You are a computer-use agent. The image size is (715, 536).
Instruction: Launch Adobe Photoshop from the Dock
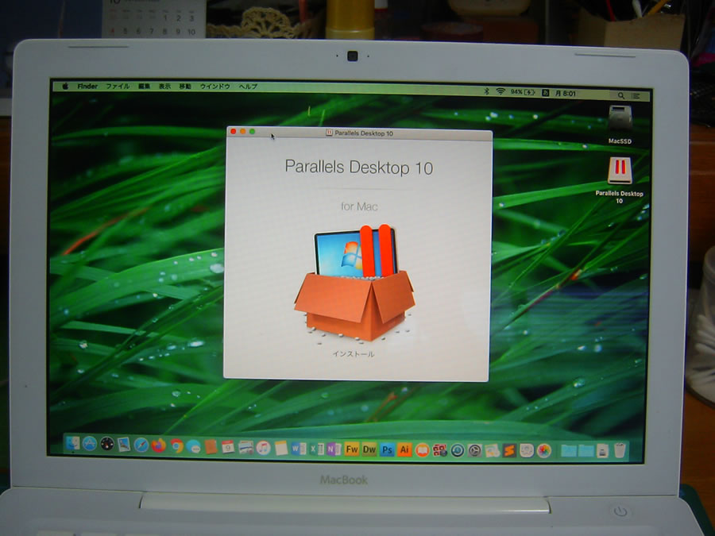tap(387, 450)
